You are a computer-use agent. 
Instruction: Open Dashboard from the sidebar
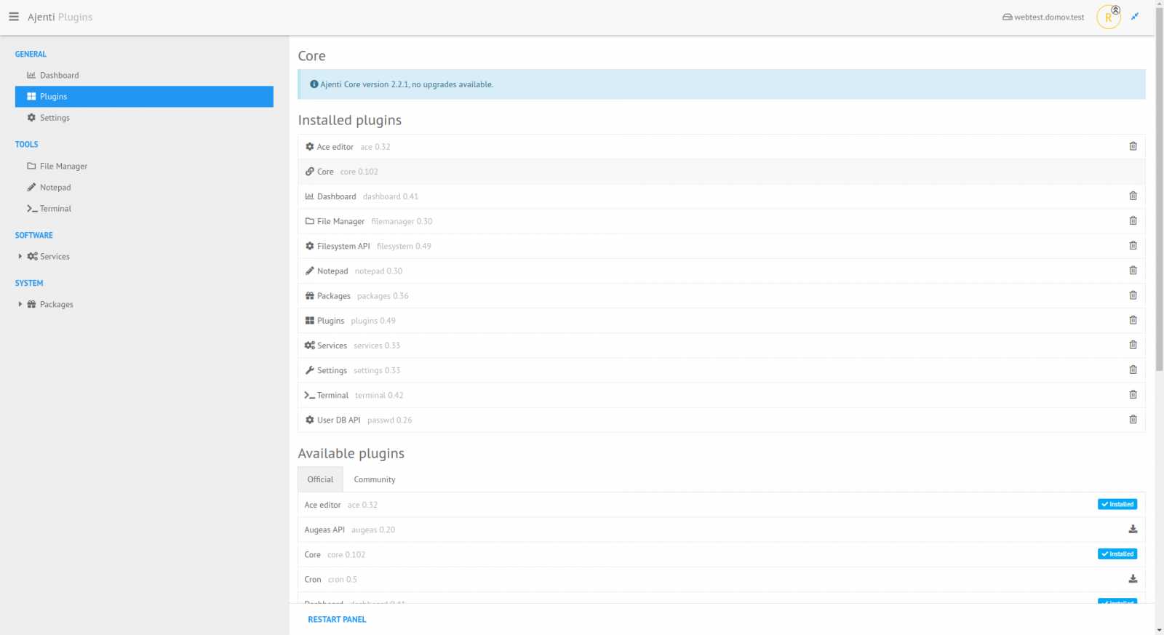point(144,75)
